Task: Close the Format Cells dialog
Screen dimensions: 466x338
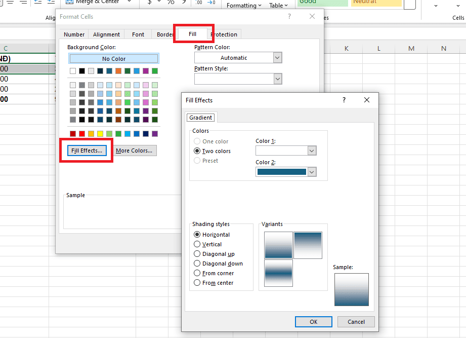Action: [x=312, y=16]
